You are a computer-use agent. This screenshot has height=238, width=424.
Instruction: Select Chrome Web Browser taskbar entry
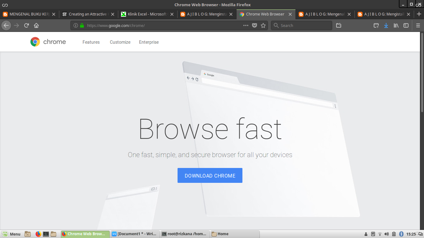pos(85,234)
